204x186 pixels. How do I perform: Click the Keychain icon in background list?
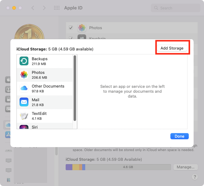click(x=82, y=37)
